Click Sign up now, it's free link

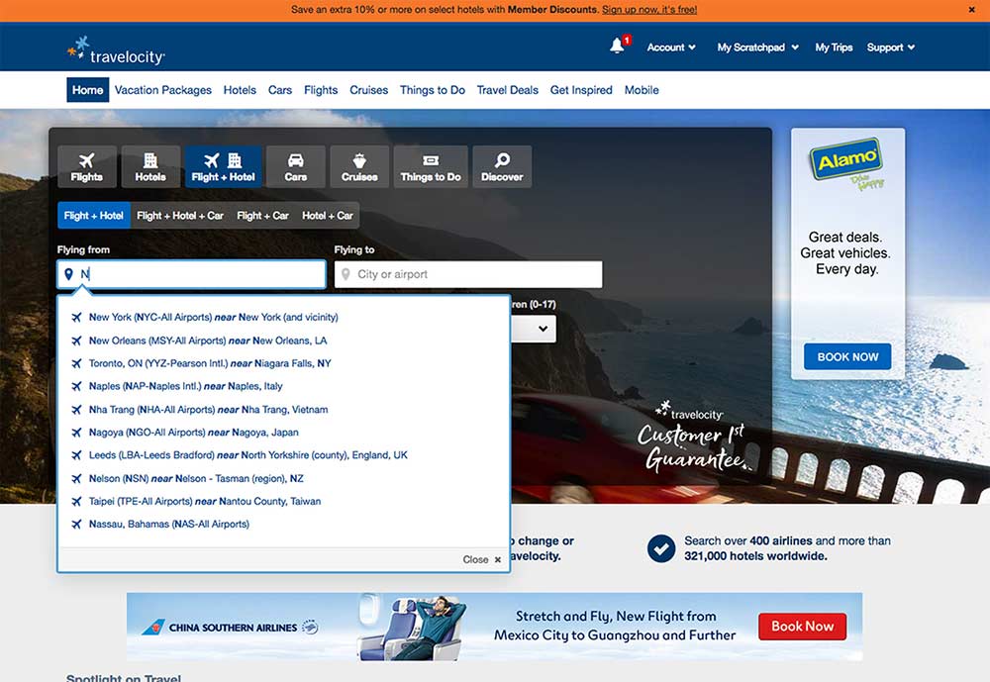click(x=649, y=10)
